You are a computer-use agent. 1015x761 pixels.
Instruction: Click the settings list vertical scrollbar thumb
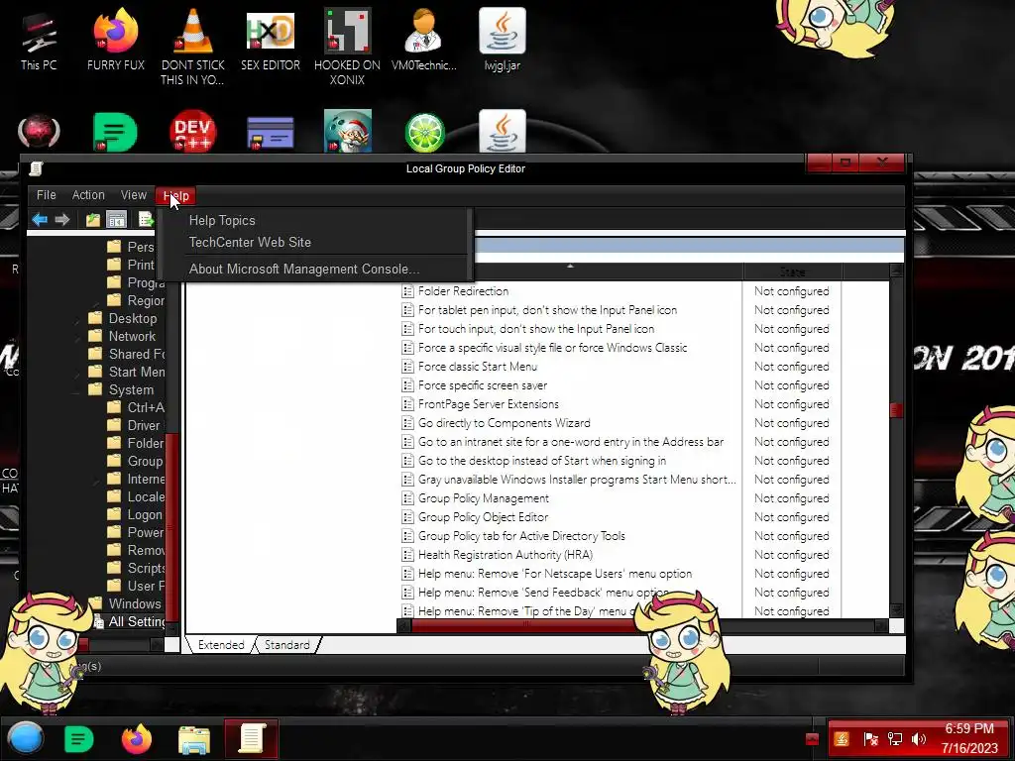click(896, 410)
